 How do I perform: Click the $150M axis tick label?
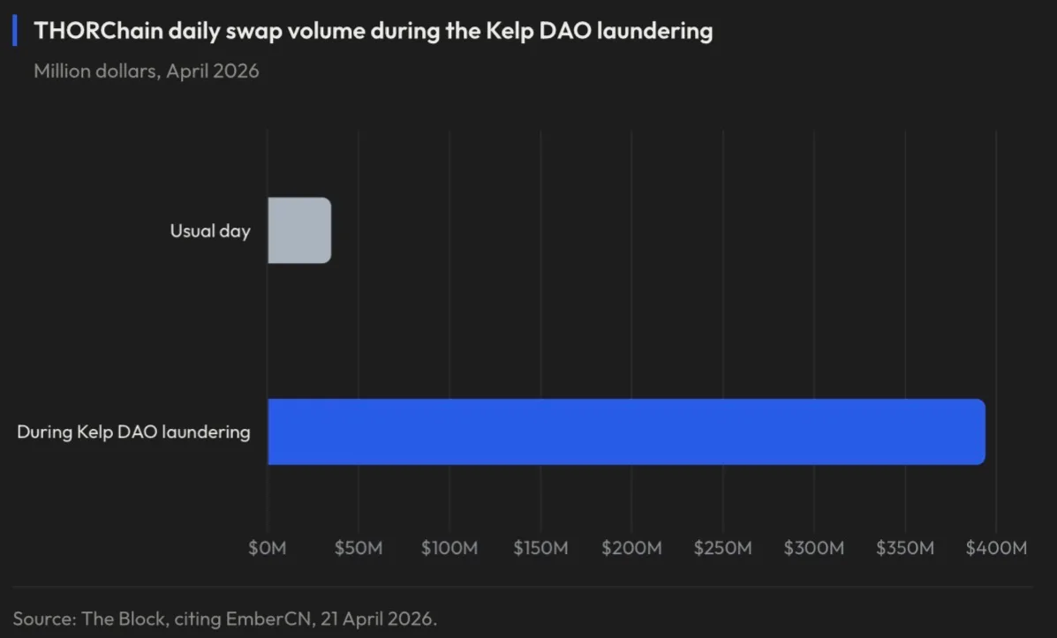click(x=540, y=548)
